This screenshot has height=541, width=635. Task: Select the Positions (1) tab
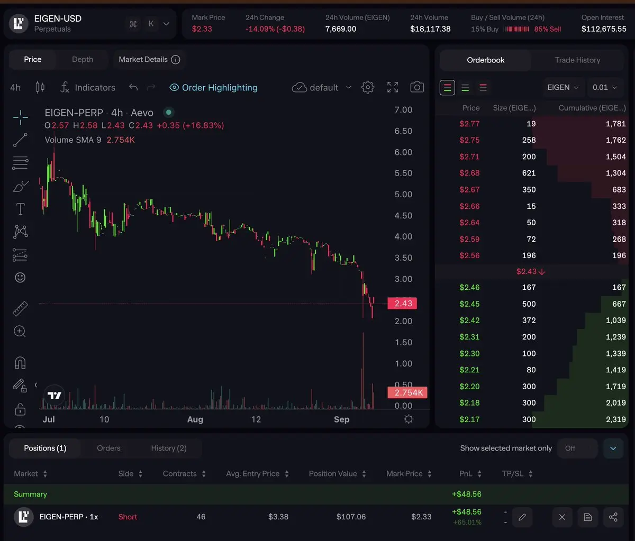45,448
